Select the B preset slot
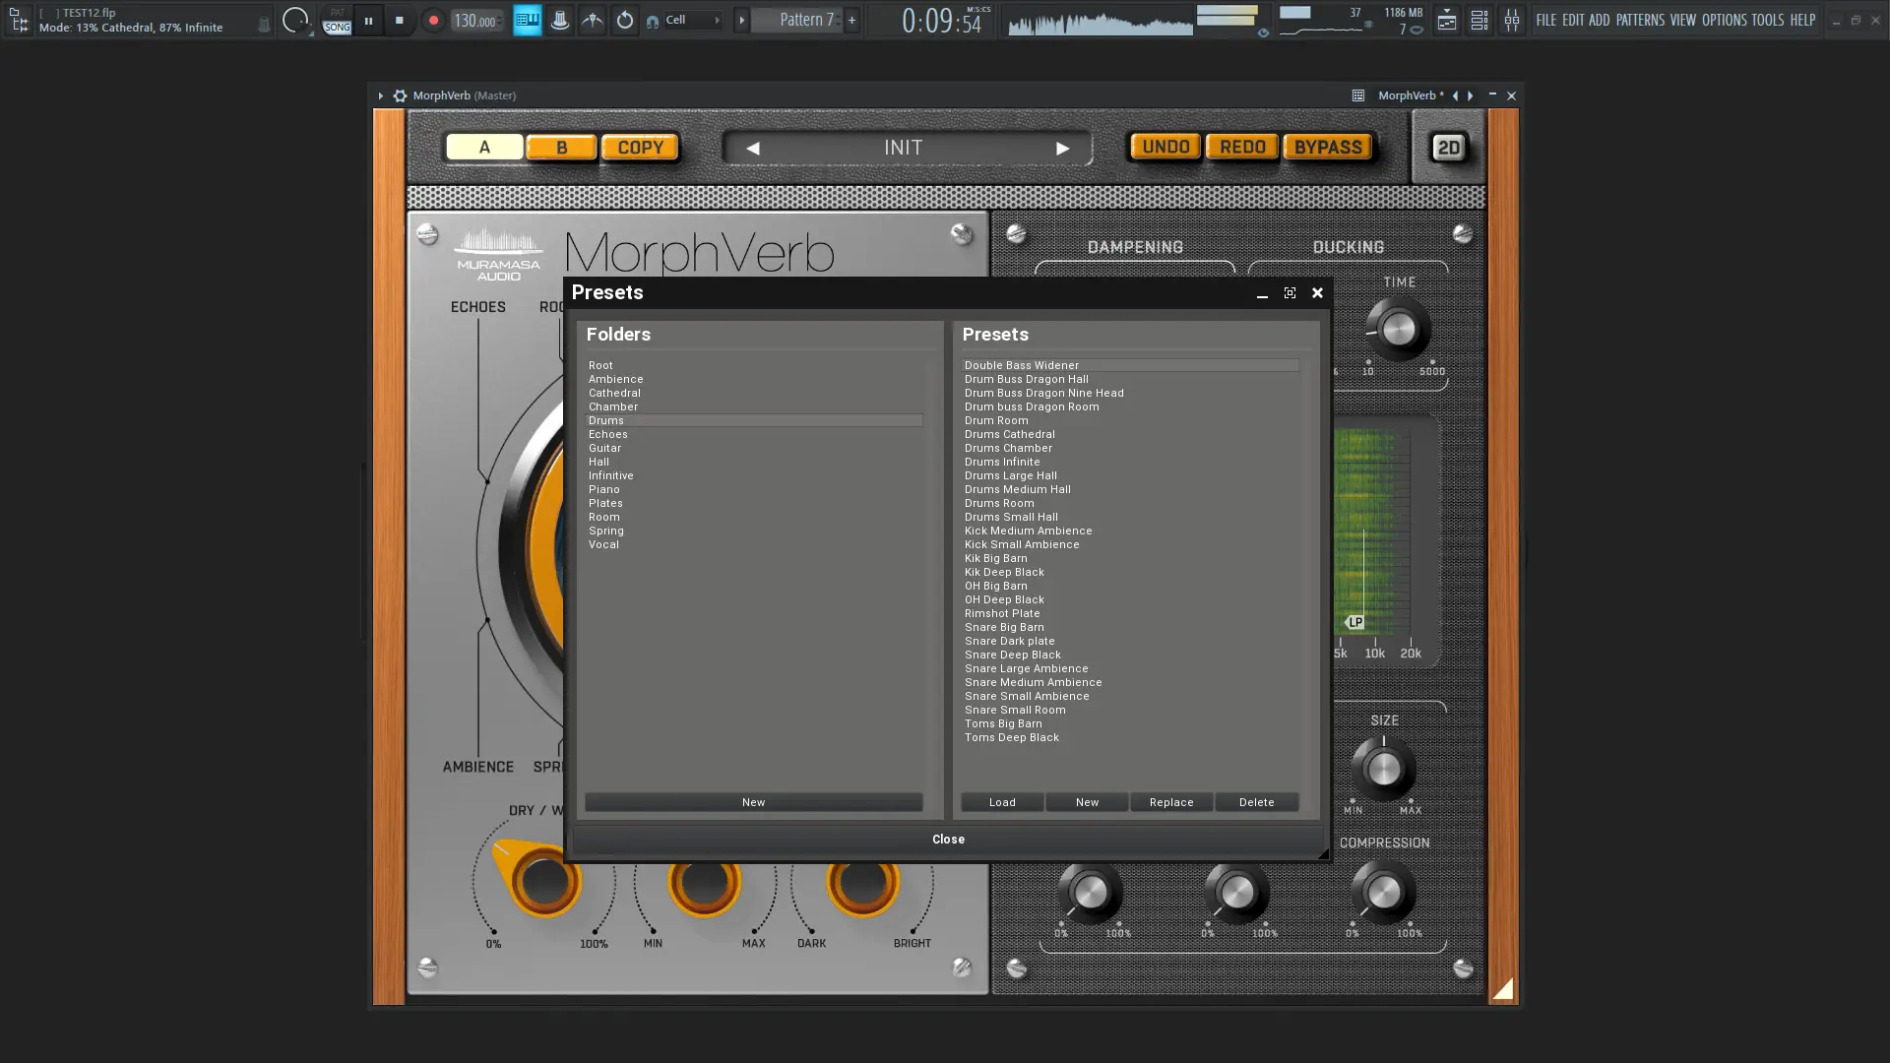Image resolution: width=1890 pixels, height=1063 pixels. (561, 148)
